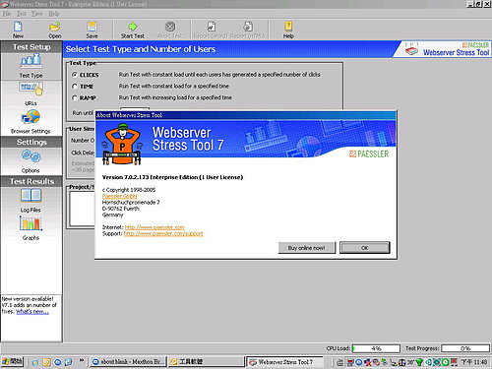Open the Test menu
Image resolution: width=492 pixels, height=369 pixels.
22,14
